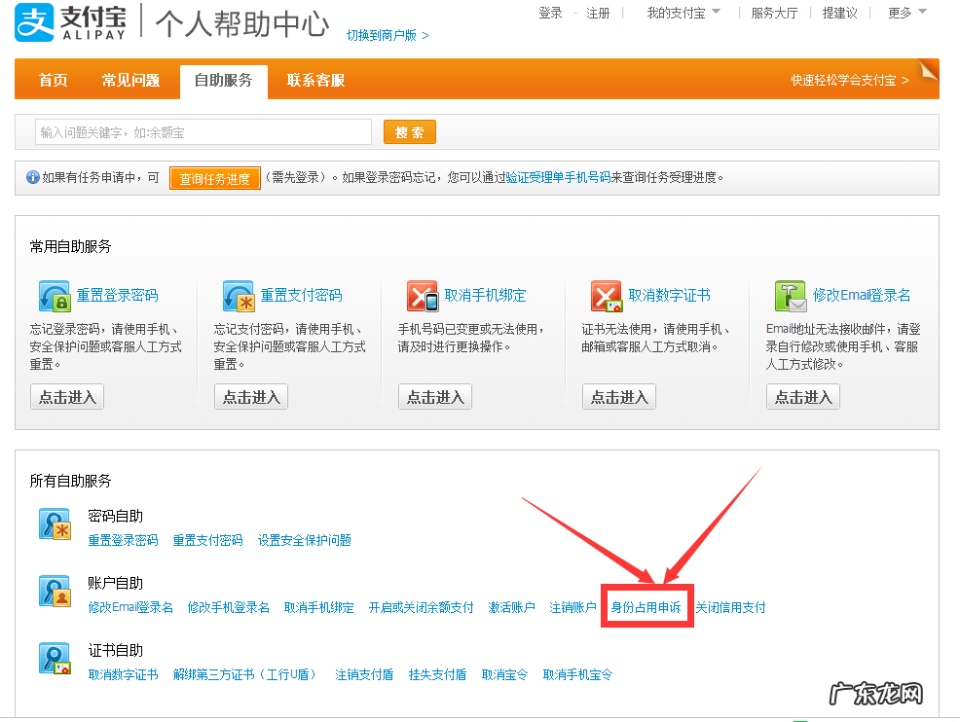The height and width of the screenshot is (722, 960).
Task: Open the highlighted 身份占用申诉 link
Action: point(646,605)
